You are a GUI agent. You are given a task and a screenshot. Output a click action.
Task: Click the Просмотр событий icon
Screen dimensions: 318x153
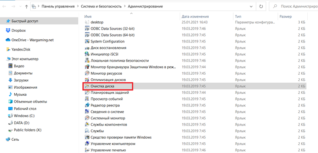(x=87, y=99)
